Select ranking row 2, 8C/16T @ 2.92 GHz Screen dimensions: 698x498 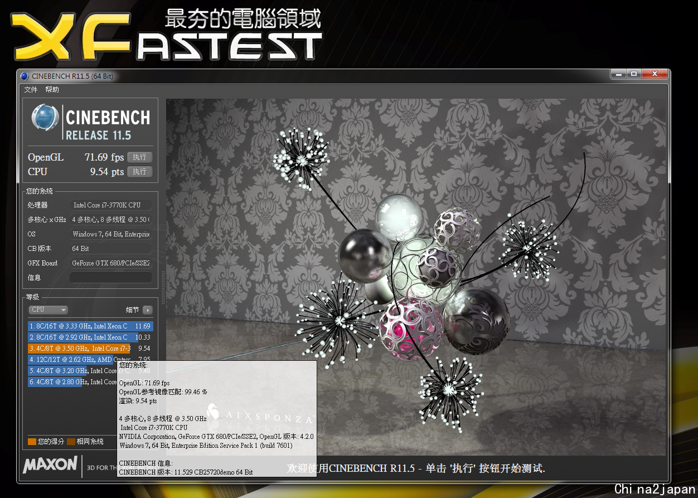click(x=90, y=337)
